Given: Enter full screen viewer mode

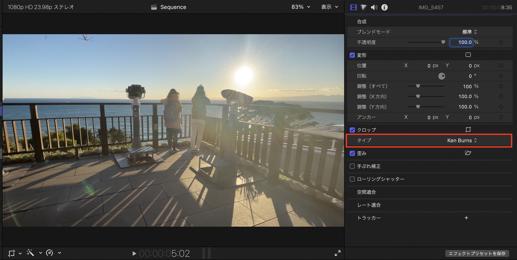Looking at the screenshot, I should point(338,253).
